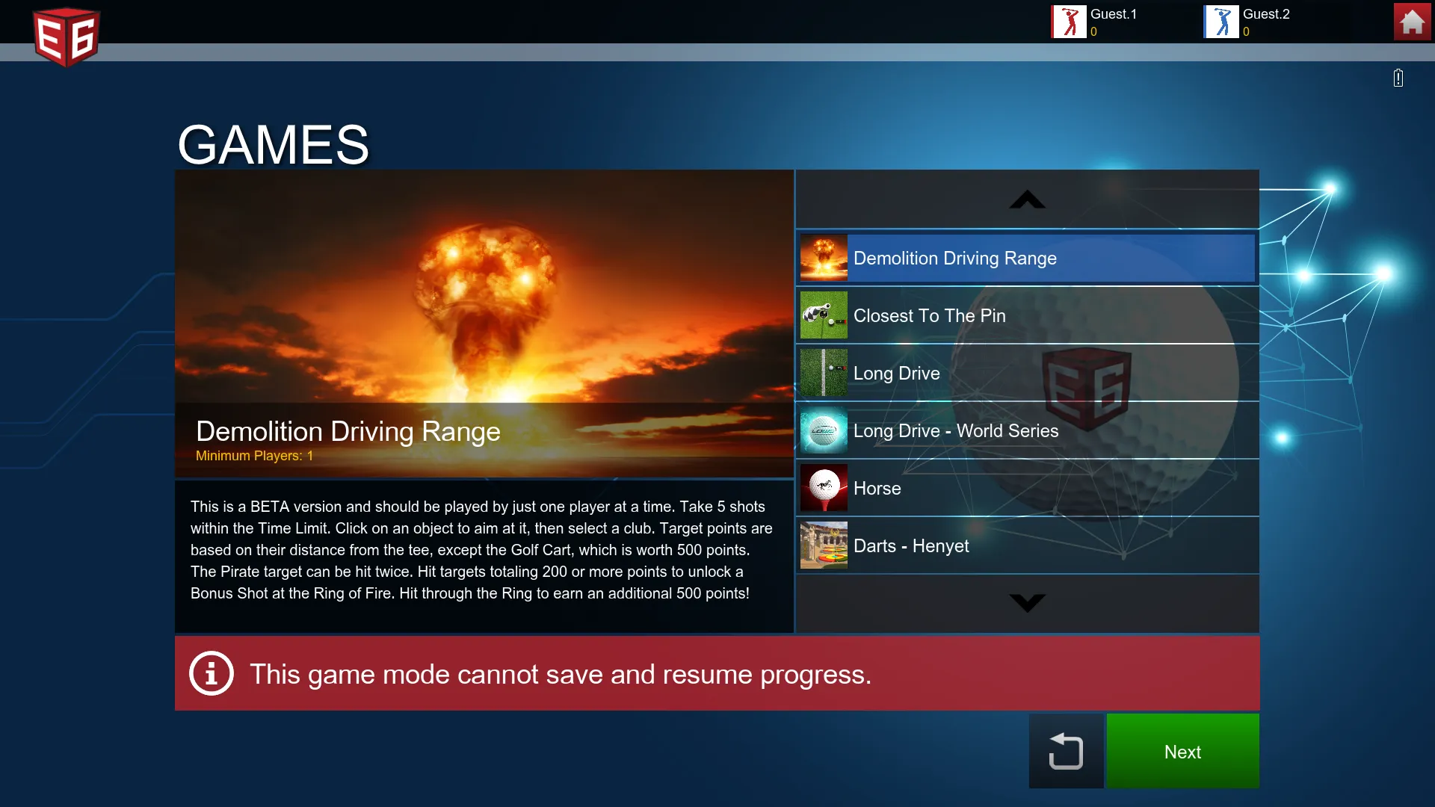This screenshot has width=1435, height=807.
Task: Click the Horse golf ball thumbnail
Action: [824, 488]
